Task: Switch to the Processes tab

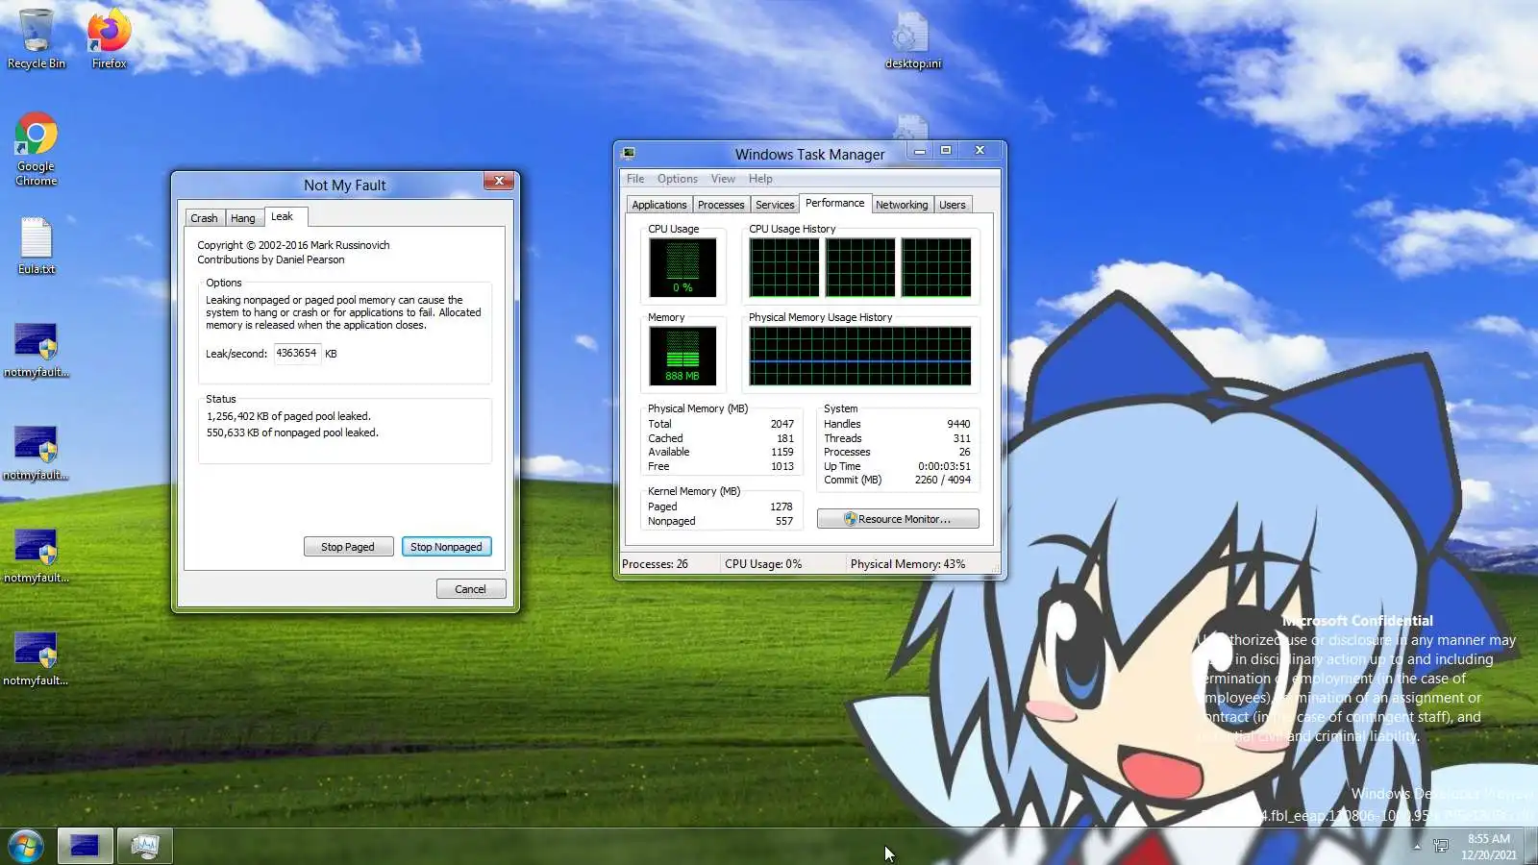Action: [721, 205]
